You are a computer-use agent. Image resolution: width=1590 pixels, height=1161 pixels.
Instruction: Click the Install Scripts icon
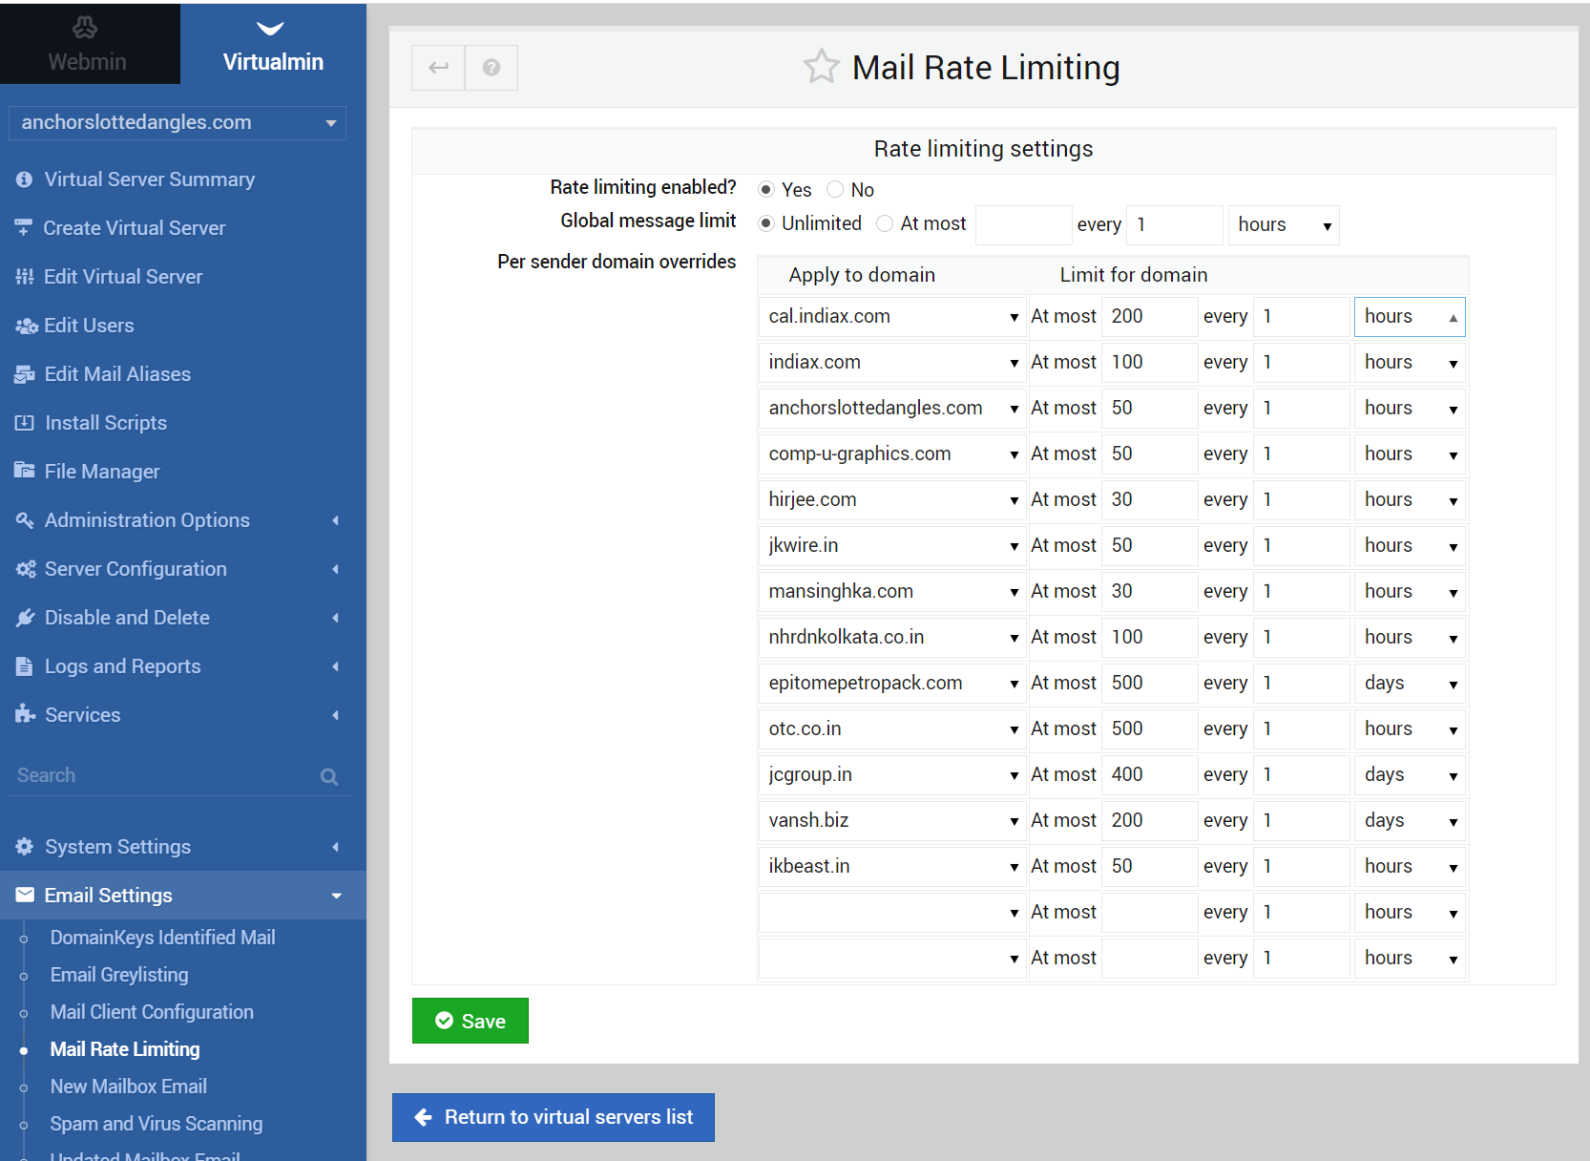point(25,423)
